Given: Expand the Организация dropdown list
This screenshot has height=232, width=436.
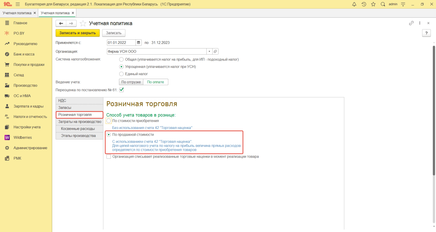Looking at the screenshot, I should (209, 51).
